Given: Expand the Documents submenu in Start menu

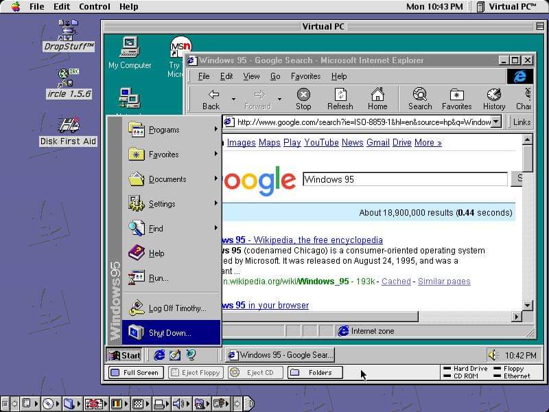Looking at the screenshot, I should pos(172,179).
